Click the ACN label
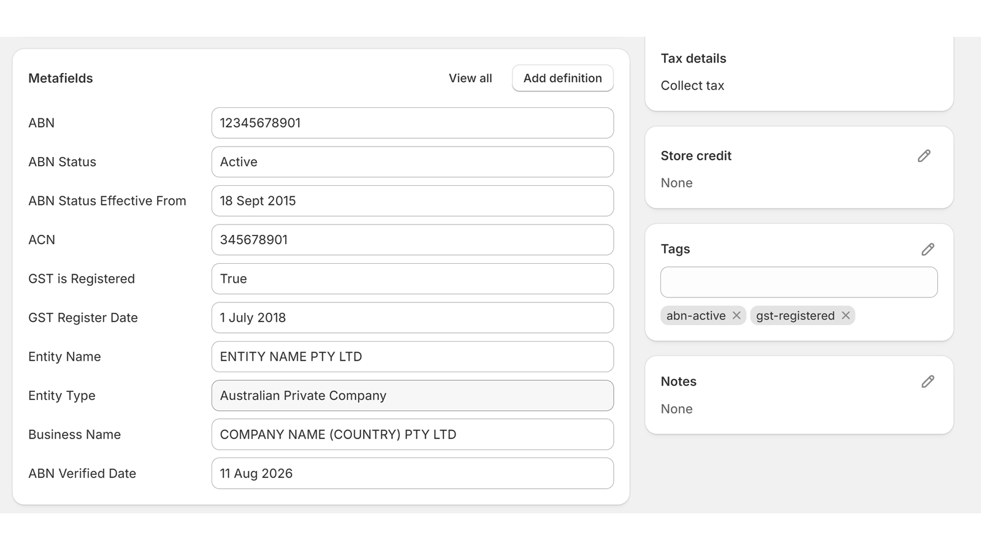Screen dimensions: 981x552 pos(42,240)
